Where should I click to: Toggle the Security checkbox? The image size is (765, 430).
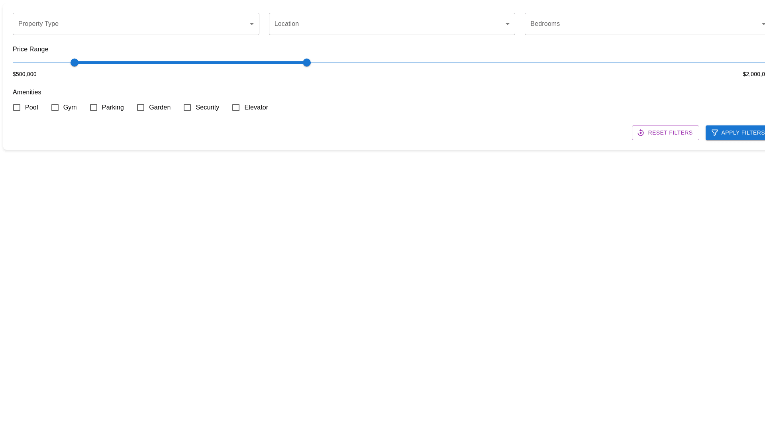point(187,107)
